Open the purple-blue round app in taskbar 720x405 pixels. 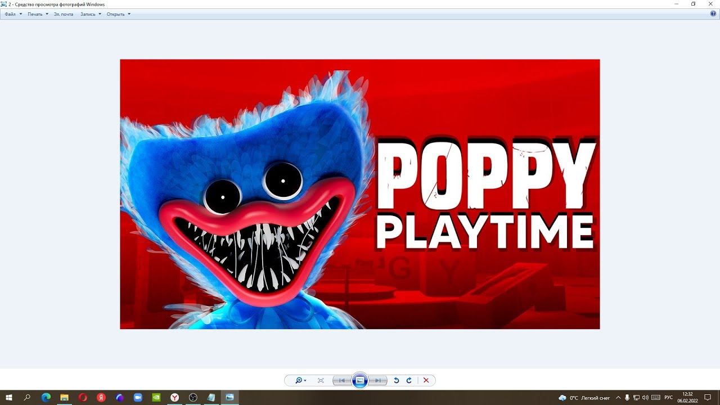[119, 398]
